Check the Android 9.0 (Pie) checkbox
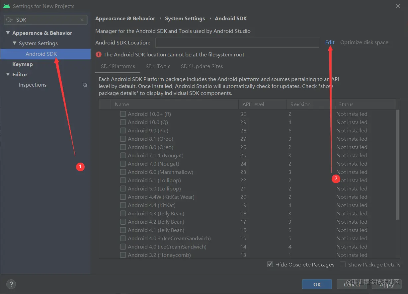 click(x=123, y=130)
